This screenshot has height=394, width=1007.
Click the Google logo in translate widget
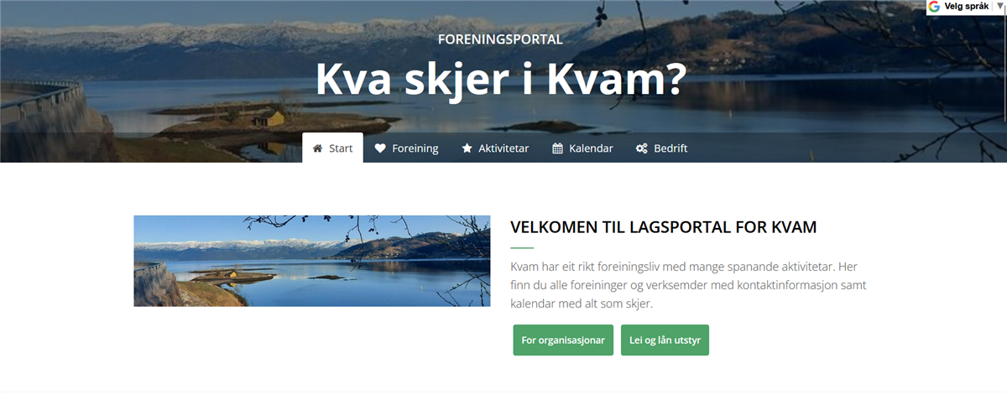tap(934, 6)
